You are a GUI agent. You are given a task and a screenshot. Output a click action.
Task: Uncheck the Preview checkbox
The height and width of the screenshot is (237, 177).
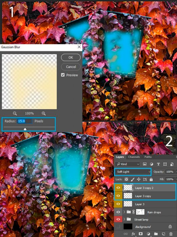coord(63,75)
